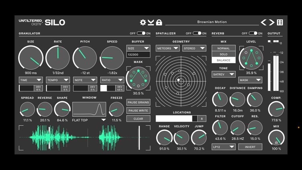Click the window shape curve display
This screenshot has width=302, height=170.
(89, 109)
